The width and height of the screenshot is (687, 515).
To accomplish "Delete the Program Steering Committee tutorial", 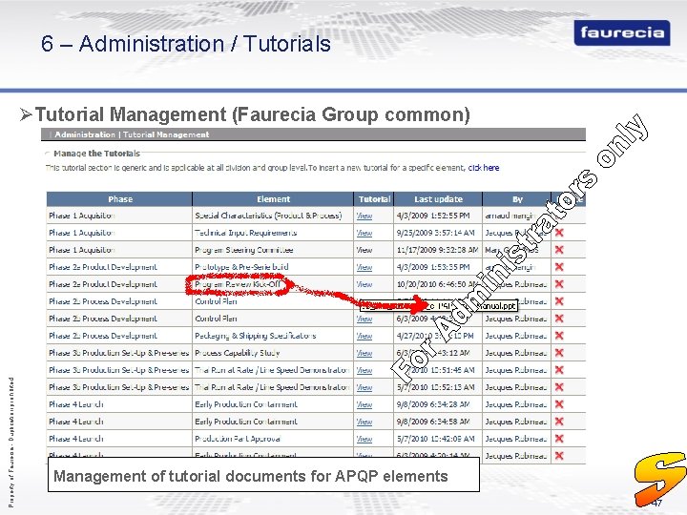I will tap(559, 250).
